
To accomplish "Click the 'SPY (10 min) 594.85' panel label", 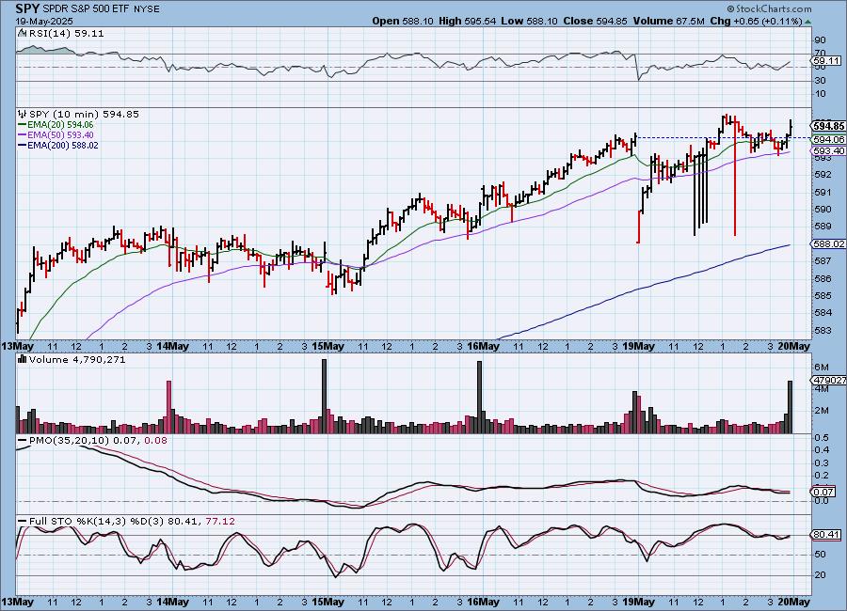I will [x=84, y=114].
